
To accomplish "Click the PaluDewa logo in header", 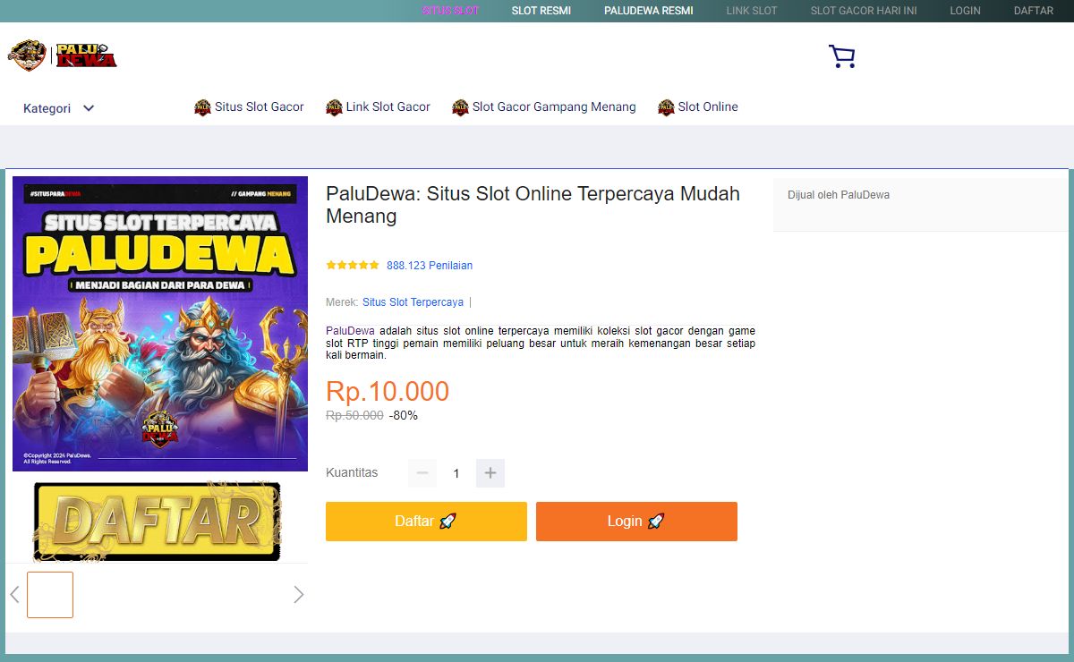I will [63, 55].
